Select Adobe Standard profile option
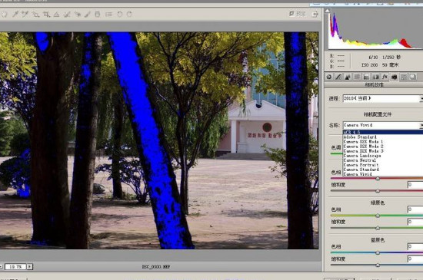This screenshot has height=280, width=423. pyautogui.click(x=360, y=137)
